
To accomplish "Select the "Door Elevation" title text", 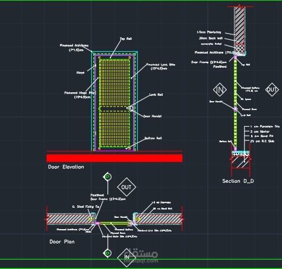I will [66, 167].
